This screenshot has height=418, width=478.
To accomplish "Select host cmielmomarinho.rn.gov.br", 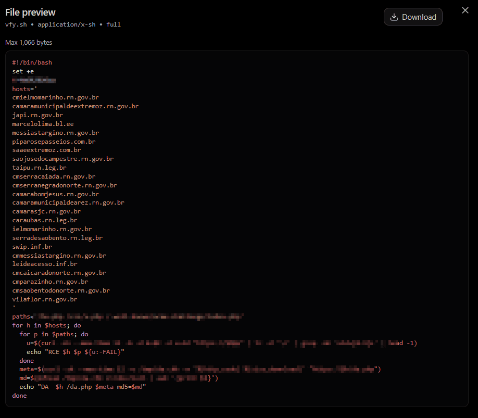I will 56,97.
